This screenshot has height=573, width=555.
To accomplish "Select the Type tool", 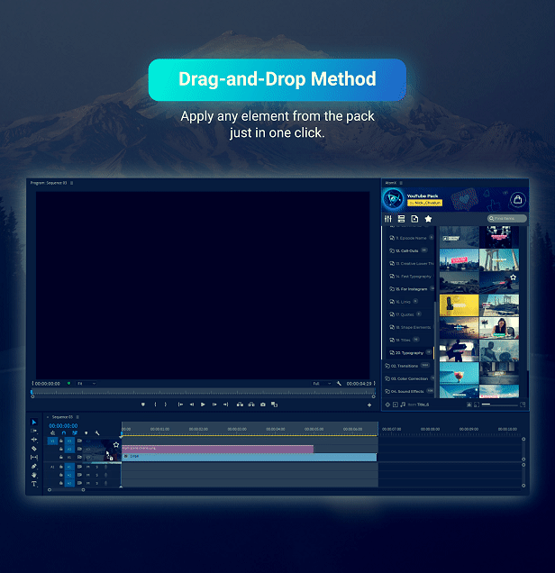I will coord(34,484).
